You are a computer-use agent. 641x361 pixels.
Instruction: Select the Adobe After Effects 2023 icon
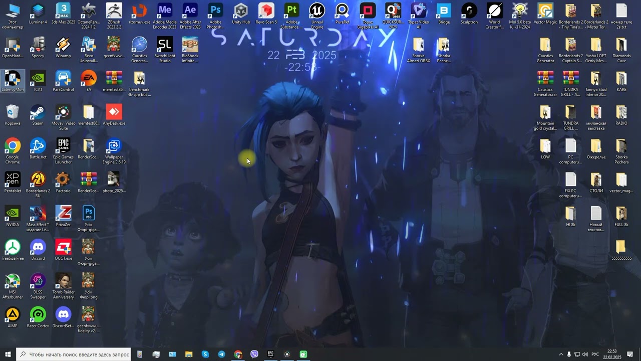(x=190, y=17)
